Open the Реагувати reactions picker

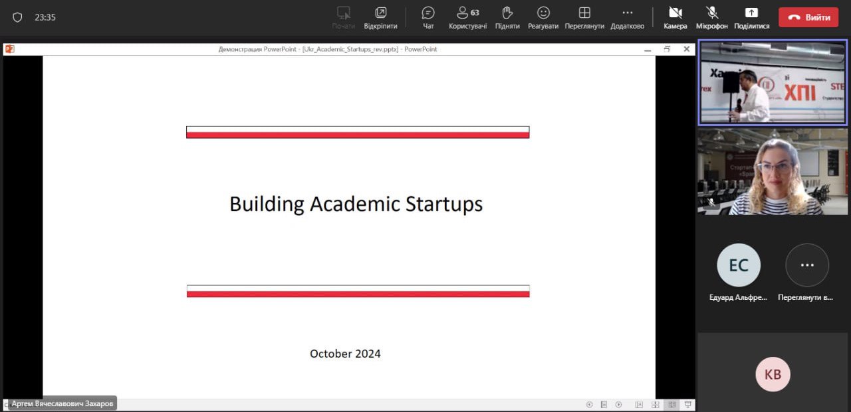543,17
